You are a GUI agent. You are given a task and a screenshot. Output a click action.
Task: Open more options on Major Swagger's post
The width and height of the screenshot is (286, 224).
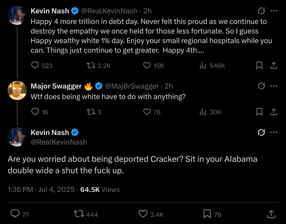[x=274, y=86]
